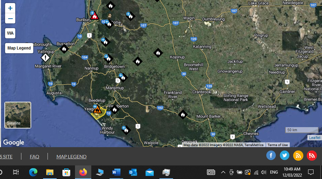Screen dimensions: 322x179
Task: Click the fire marker west of Kojonup
Action: coord(158,53)
